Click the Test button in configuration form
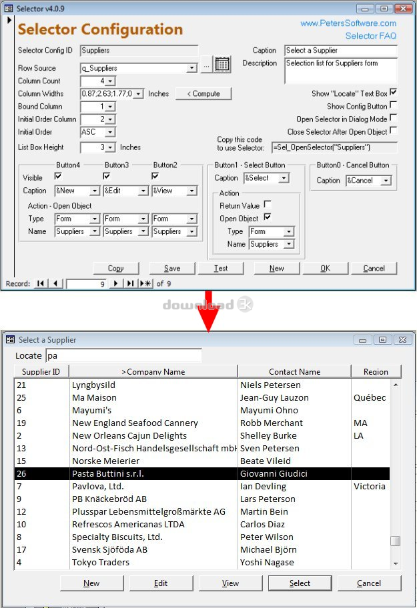This screenshot has width=417, height=608. 221,268
